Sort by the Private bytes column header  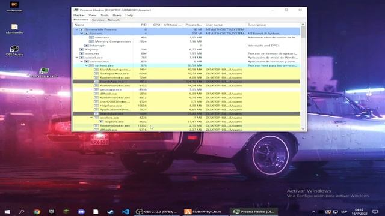pyautogui.click(x=194, y=25)
